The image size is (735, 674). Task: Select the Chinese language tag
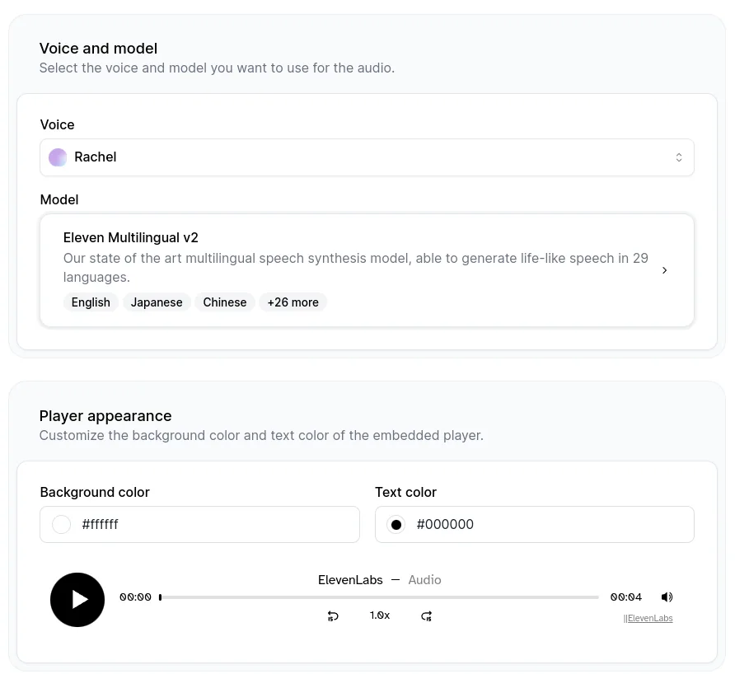[x=224, y=302]
